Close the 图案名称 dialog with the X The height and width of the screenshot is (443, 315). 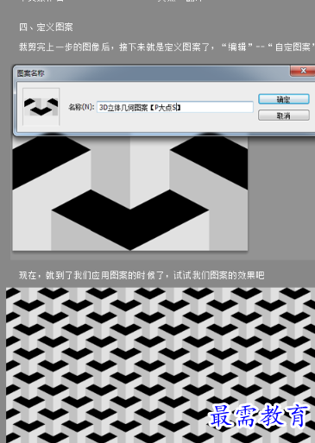[303, 71]
